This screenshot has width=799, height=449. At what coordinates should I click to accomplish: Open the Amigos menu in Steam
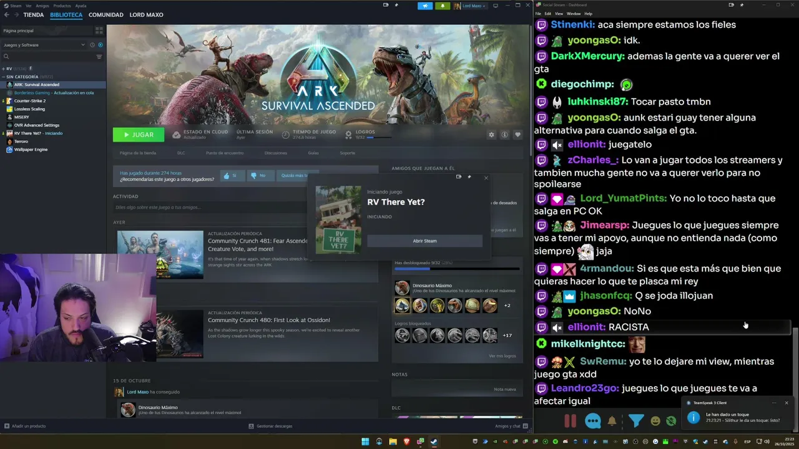tap(42, 6)
